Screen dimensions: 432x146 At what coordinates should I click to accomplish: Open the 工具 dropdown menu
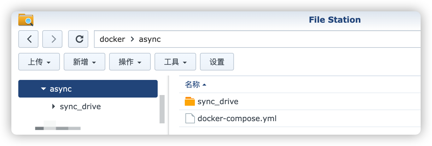point(175,62)
